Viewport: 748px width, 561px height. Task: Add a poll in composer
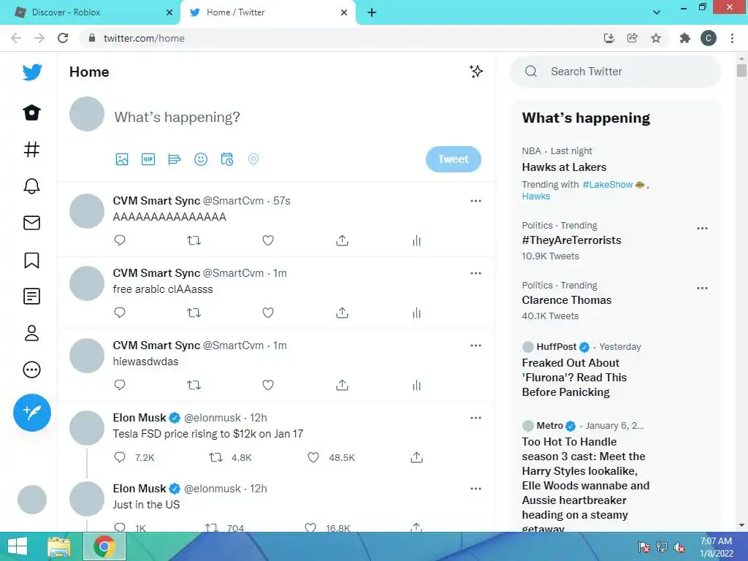175,159
